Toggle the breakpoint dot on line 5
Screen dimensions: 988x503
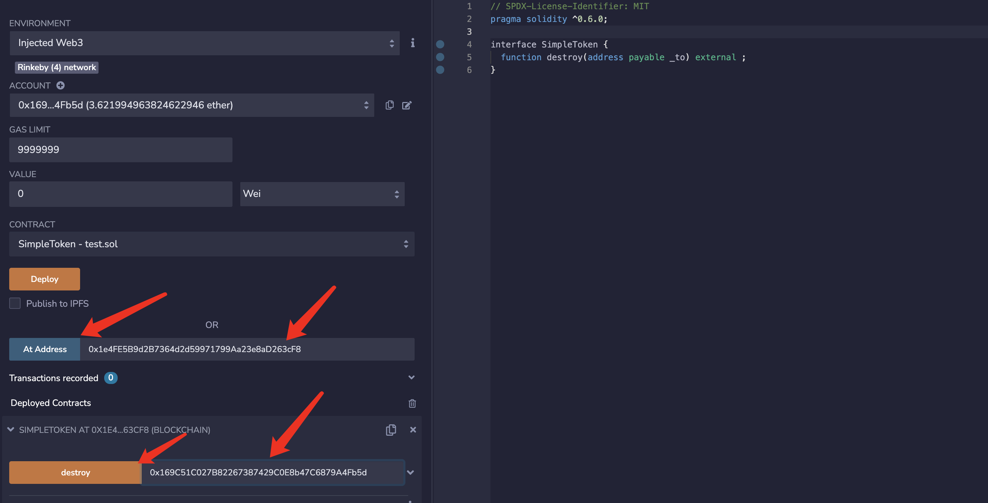[x=440, y=57]
